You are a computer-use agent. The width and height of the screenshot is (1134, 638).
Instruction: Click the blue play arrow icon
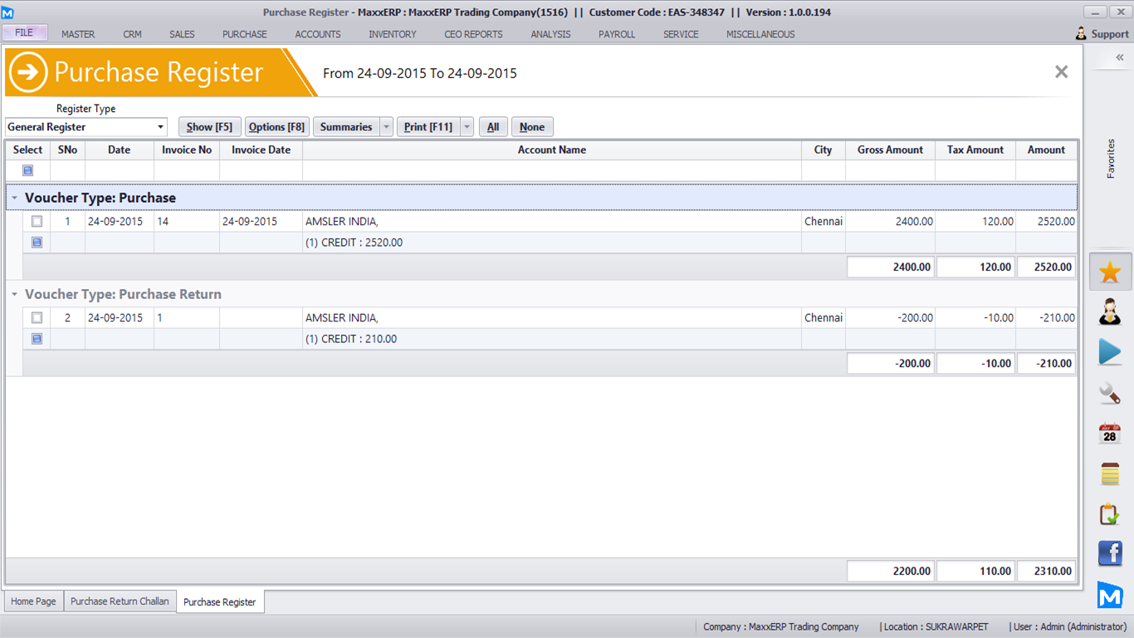tap(1110, 352)
